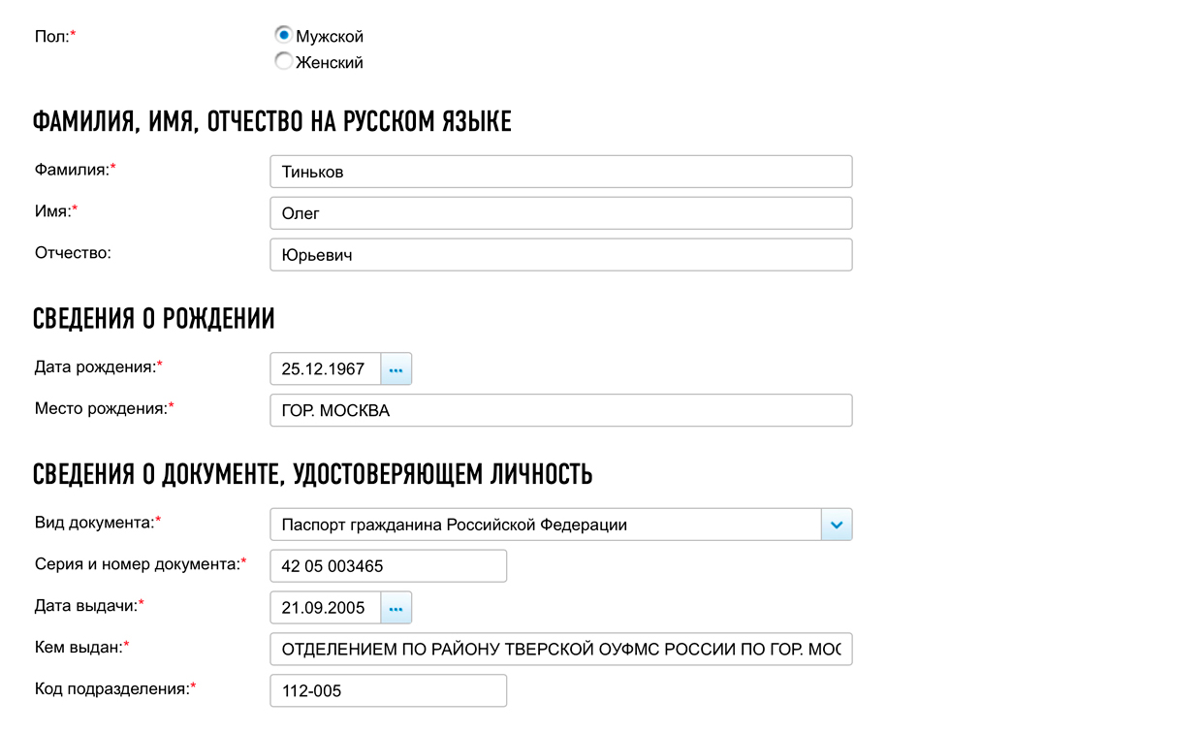Select the Женский radio button
1204x733 pixels.
(284, 62)
